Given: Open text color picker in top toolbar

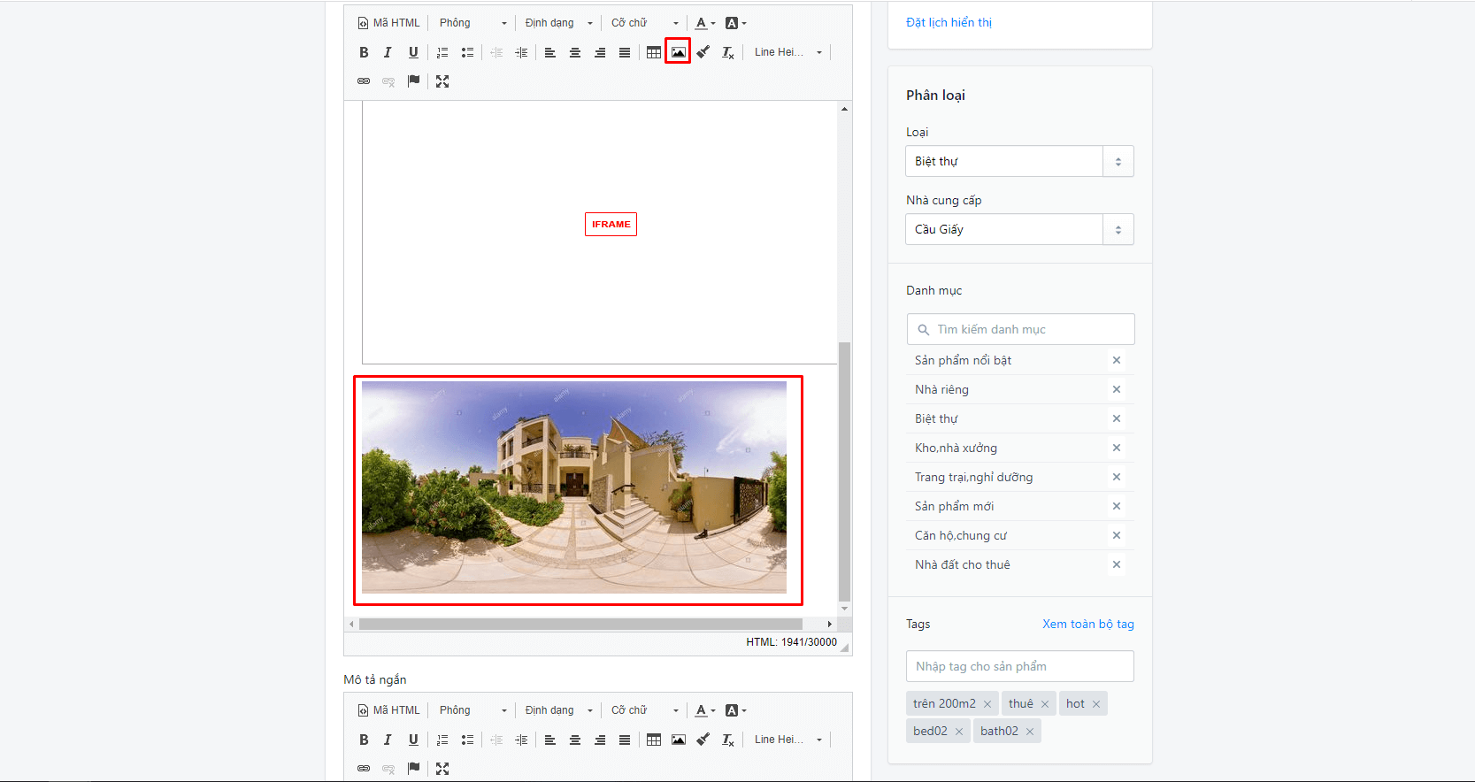Looking at the screenshot, I should point(705,23).
